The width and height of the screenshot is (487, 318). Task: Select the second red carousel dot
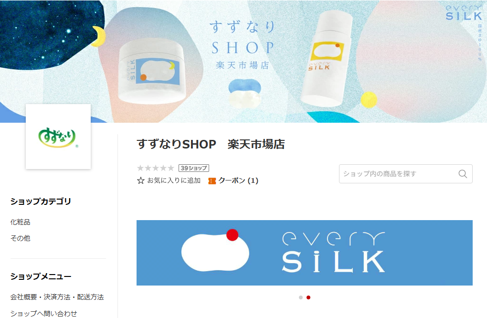click(308, 297)
